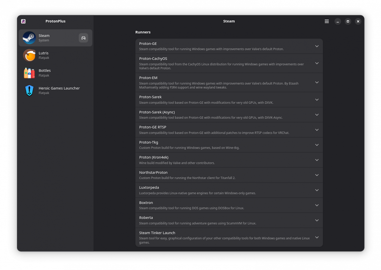Expand the Luxtorpeda chevron
The image size is (381, 270).
click(x=317, y=190)
